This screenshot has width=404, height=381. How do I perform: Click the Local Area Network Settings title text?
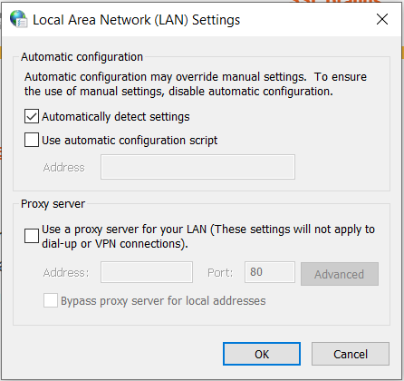[136, 20]
